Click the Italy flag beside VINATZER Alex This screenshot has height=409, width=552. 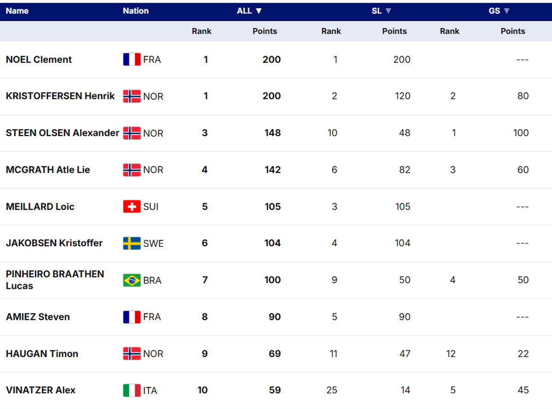pos(132,391)
